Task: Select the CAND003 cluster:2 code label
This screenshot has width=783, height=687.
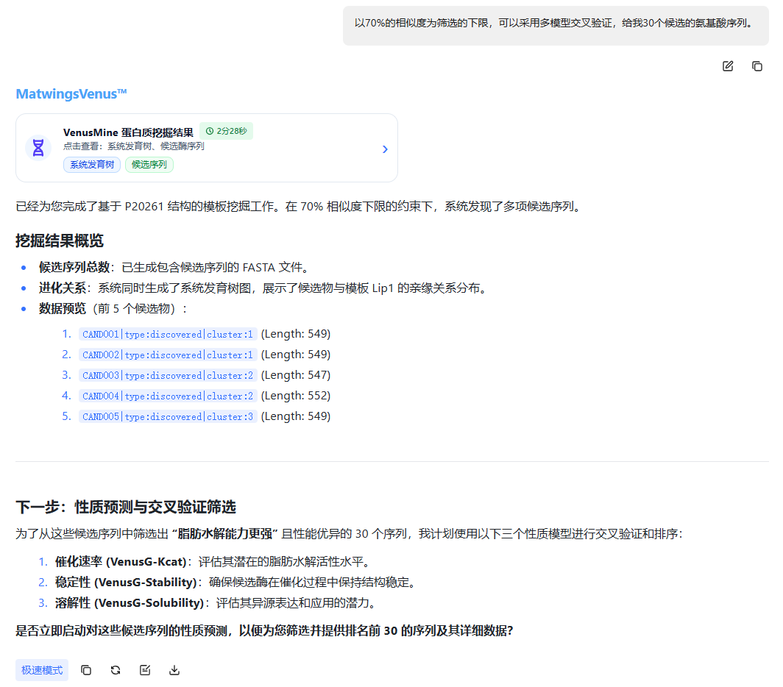Action: [x=168, y=375]
